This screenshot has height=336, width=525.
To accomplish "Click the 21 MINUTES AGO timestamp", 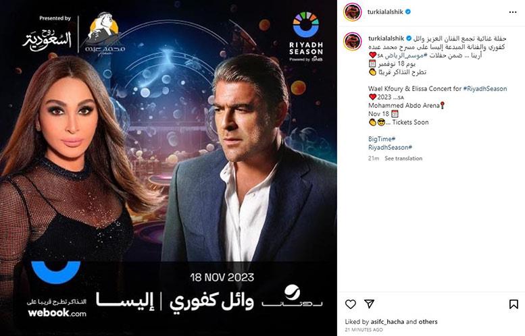I will [364, 330].
